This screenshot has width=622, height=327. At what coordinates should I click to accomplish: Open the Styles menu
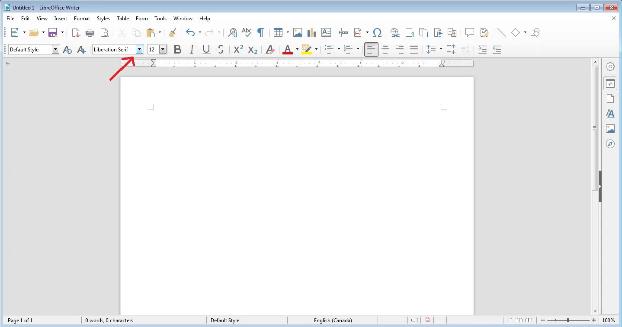pyautogui.click(x=103, y=19)
